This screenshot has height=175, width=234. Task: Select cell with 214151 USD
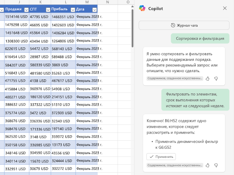click(x=63, y=97)
